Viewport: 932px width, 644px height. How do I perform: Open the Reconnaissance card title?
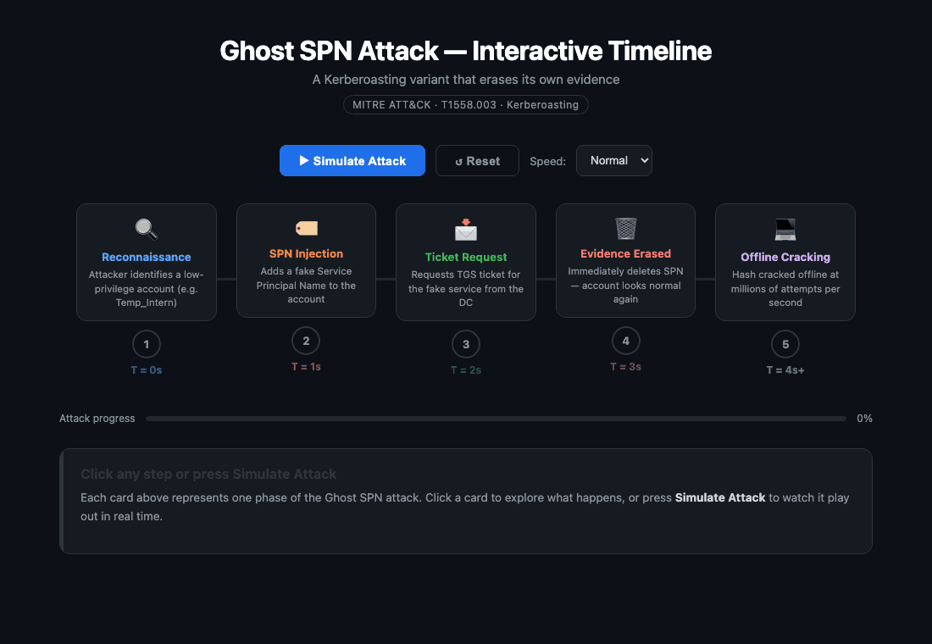click(x=147, y=257)
